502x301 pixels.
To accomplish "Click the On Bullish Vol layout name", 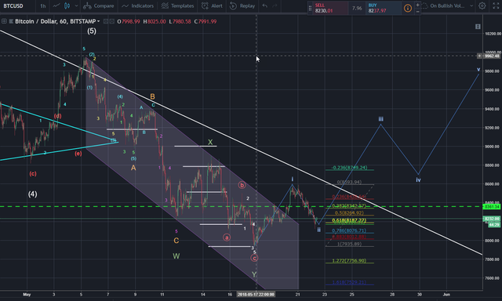I will [x=447, y=5].
